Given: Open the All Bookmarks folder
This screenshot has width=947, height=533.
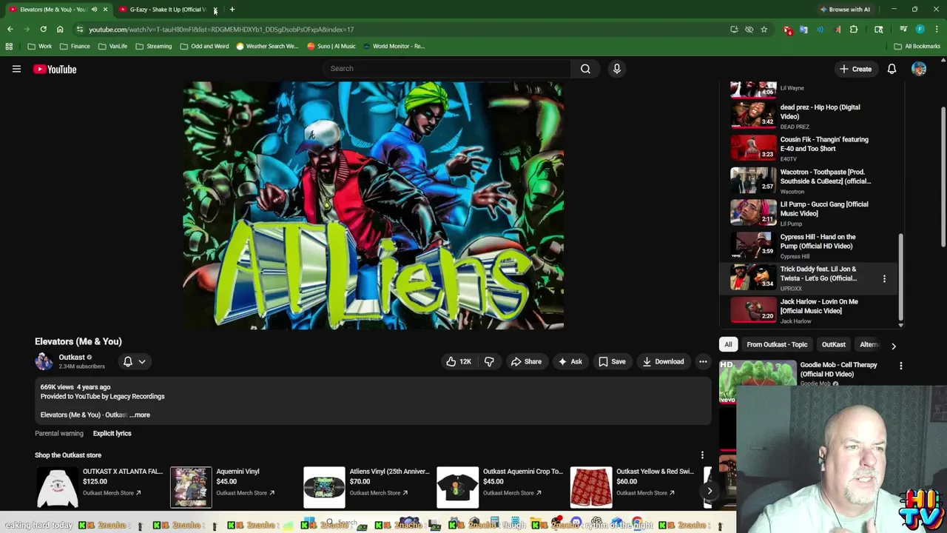Looking at the screenshot, I should pos(917,46).
